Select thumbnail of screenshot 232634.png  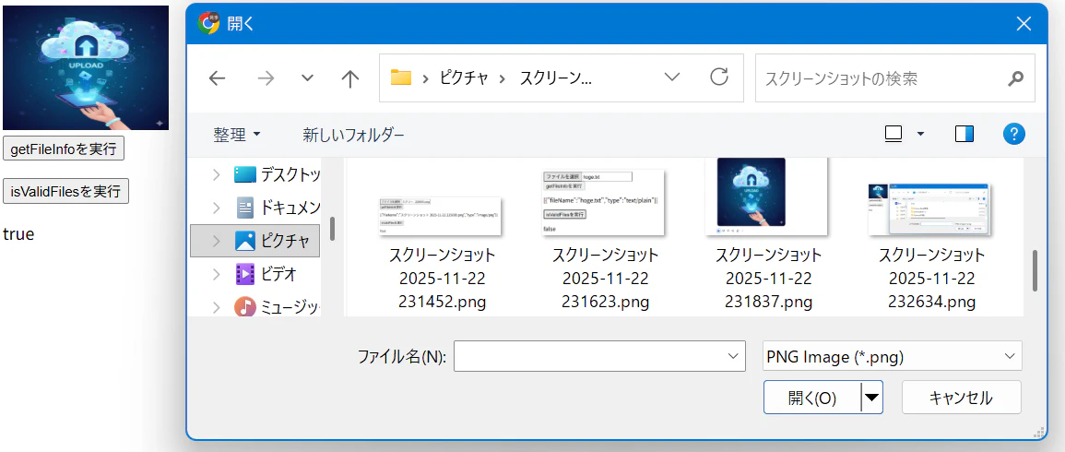click(930, 210)
